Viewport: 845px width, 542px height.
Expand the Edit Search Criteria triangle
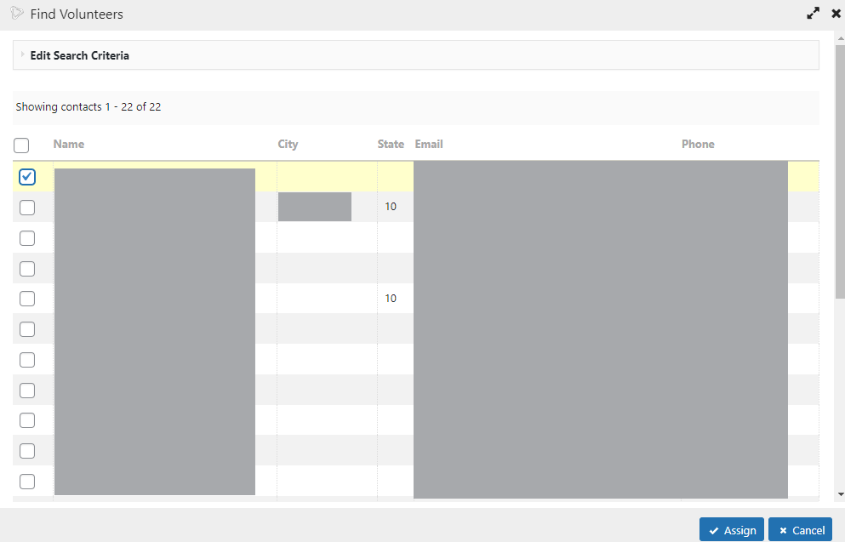coord(22,55)
